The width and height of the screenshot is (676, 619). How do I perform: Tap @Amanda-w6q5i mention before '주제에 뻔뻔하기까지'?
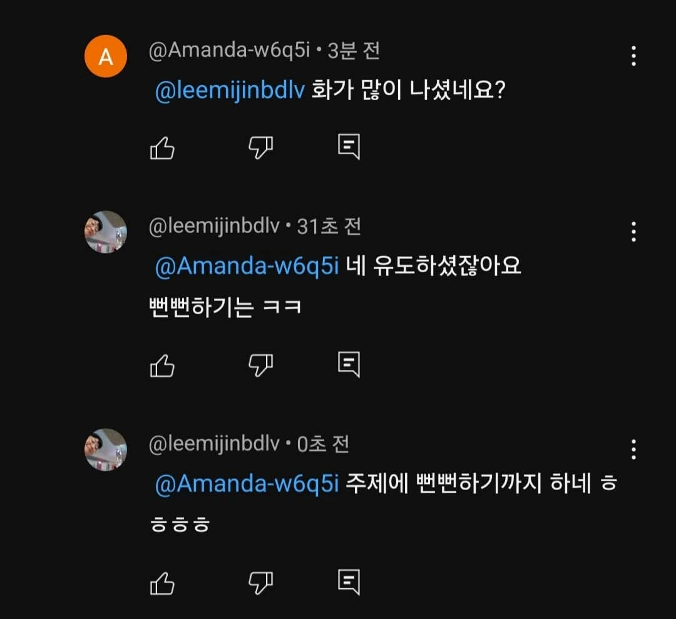click(246, 484)
